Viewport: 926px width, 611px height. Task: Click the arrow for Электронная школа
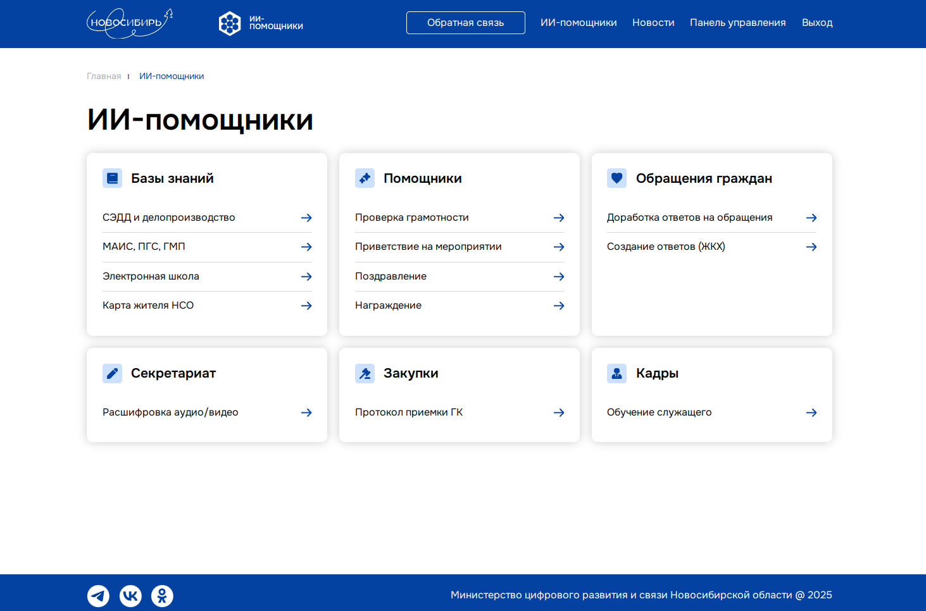[306, 276]
